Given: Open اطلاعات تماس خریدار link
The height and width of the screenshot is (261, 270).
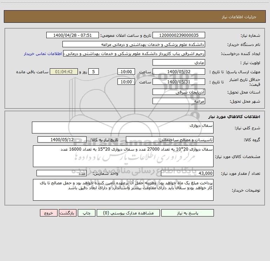Looking at the screenshot, I should (x=43, y=54).
